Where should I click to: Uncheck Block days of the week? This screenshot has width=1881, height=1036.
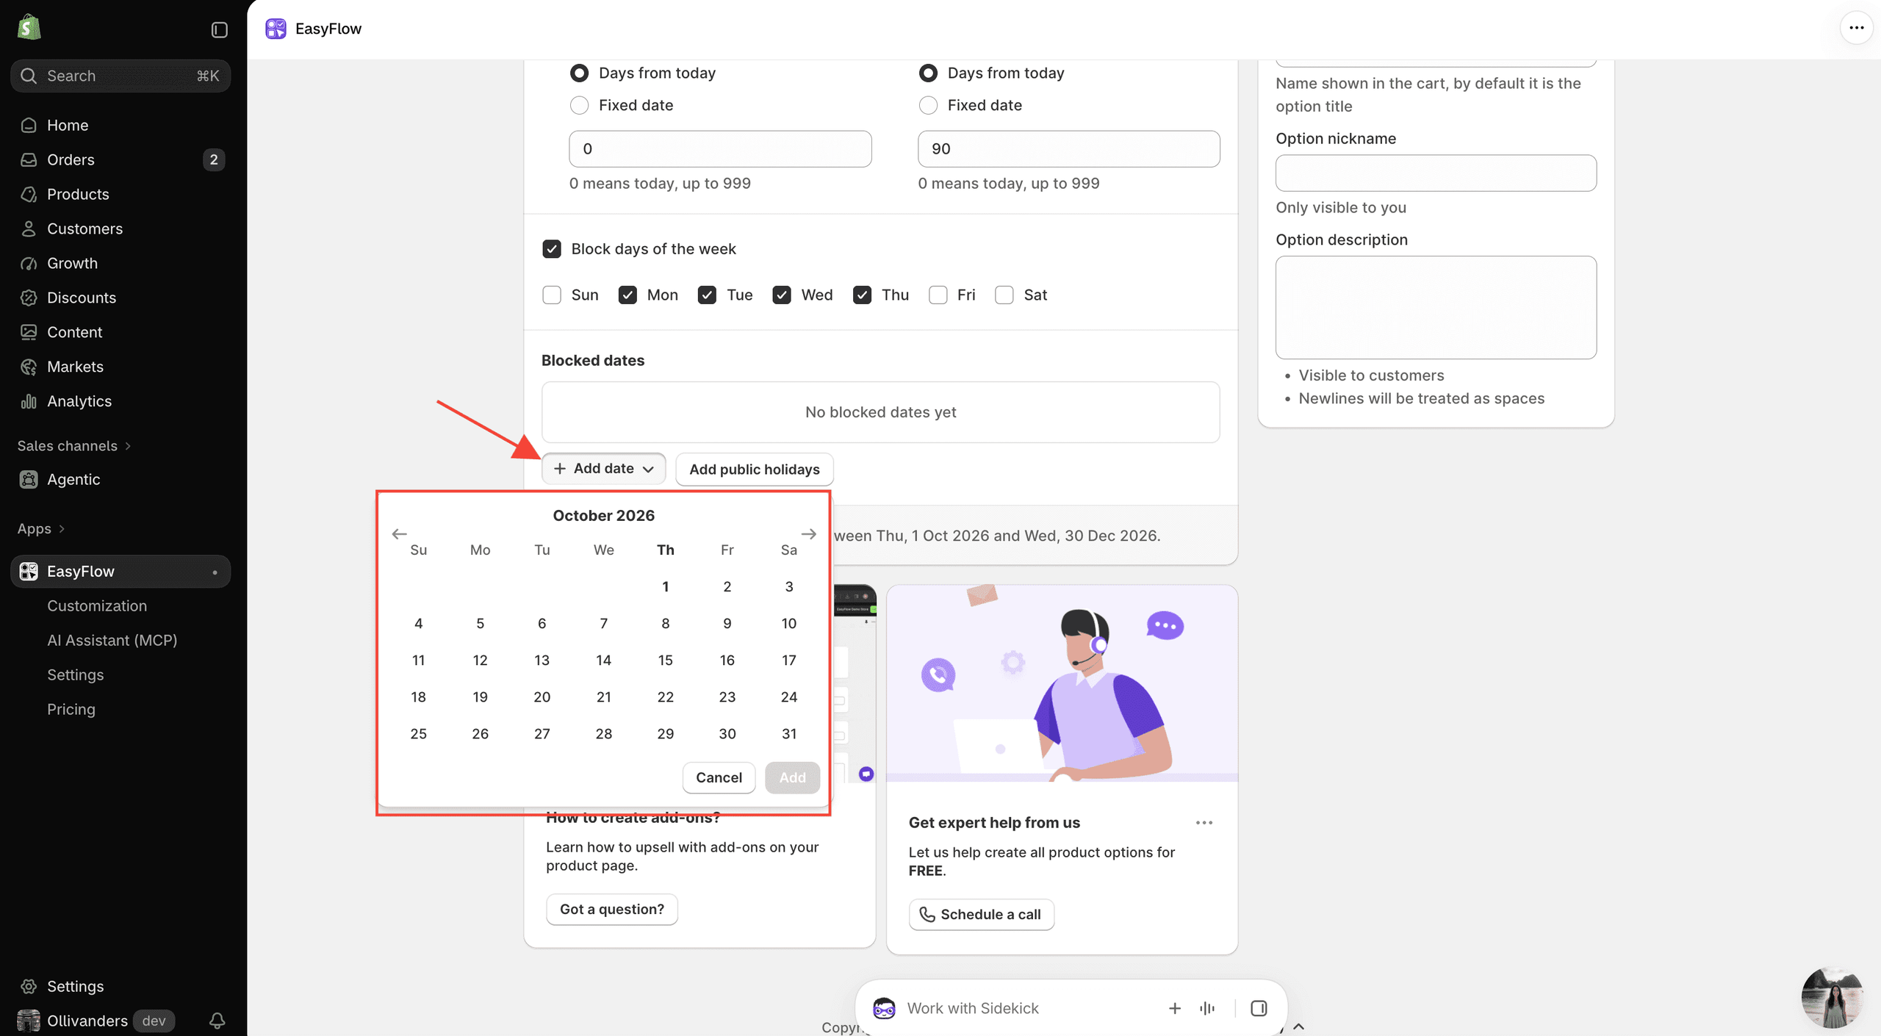point(552,249)
